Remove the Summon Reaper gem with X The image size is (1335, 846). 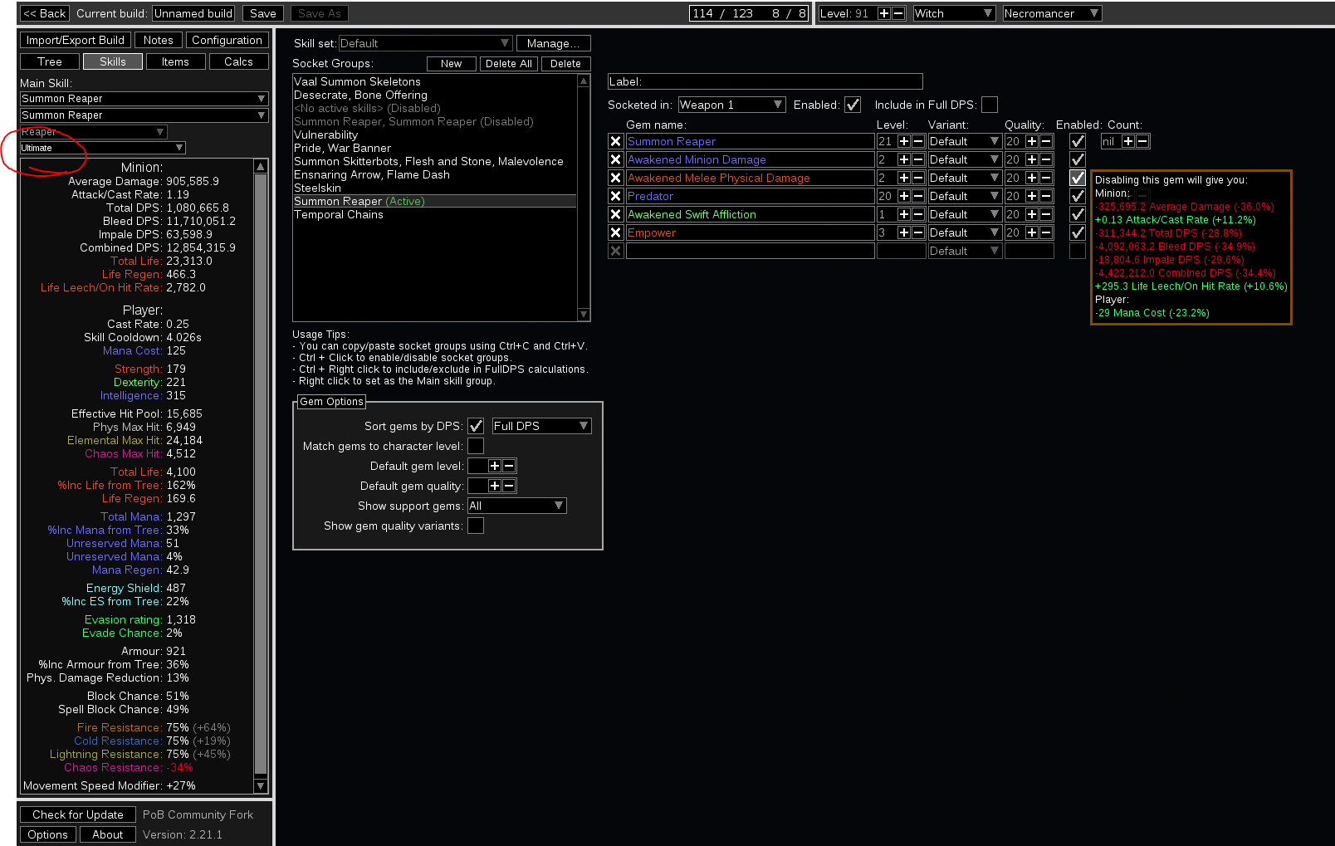(x=615, y=141)
